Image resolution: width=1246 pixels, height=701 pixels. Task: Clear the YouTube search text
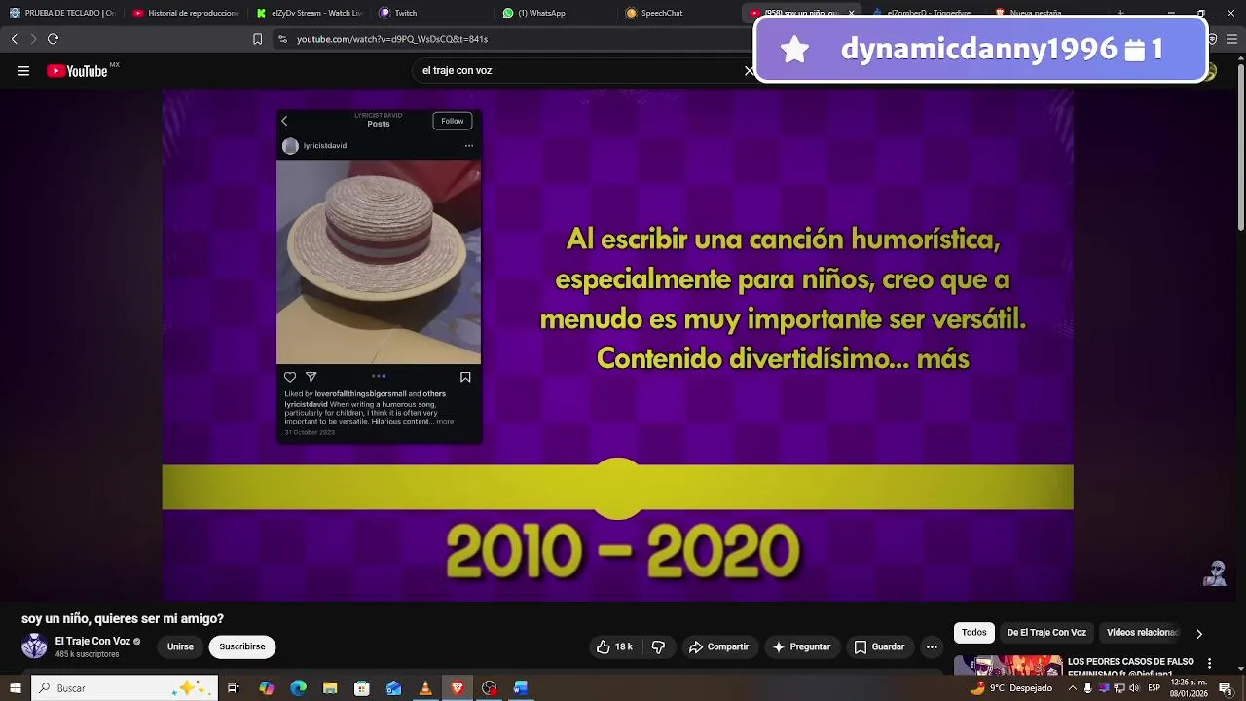749,70
